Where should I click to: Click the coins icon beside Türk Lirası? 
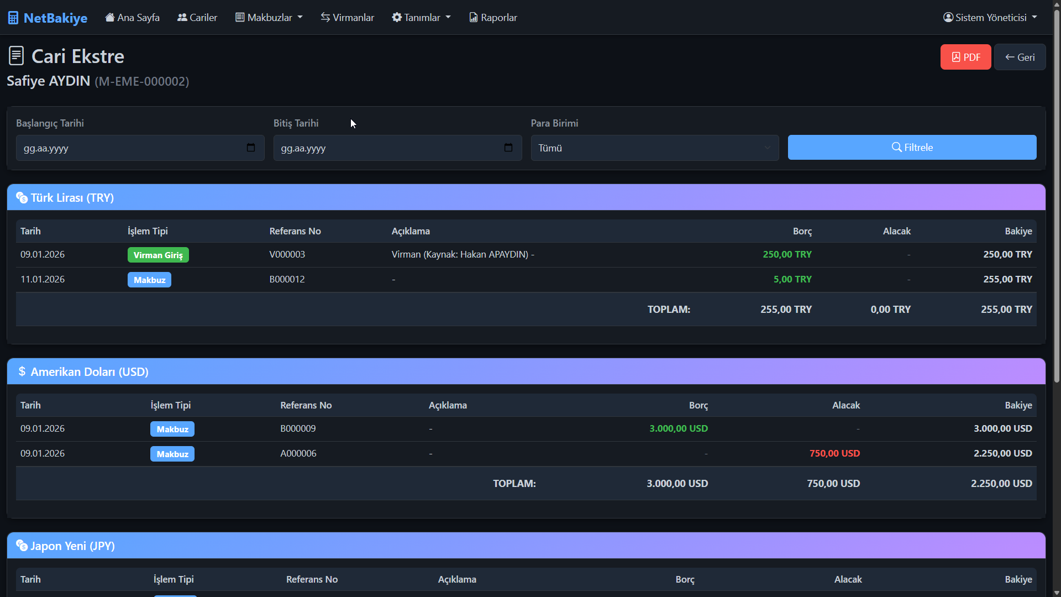click(22, 197)
